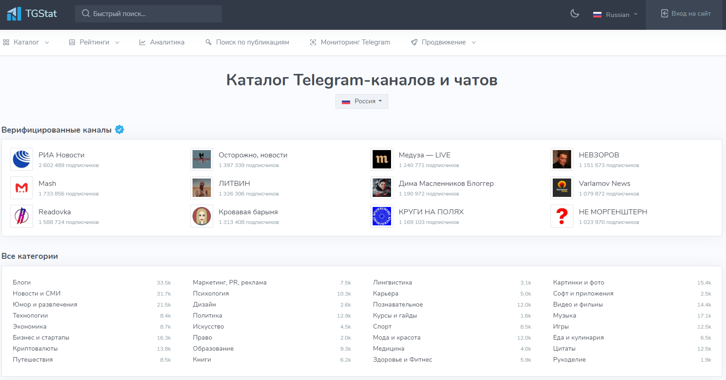Click the TGStat logo icon
Image resolution: width=726 pixels, height=380 pixels.
(x=14, y=14)
